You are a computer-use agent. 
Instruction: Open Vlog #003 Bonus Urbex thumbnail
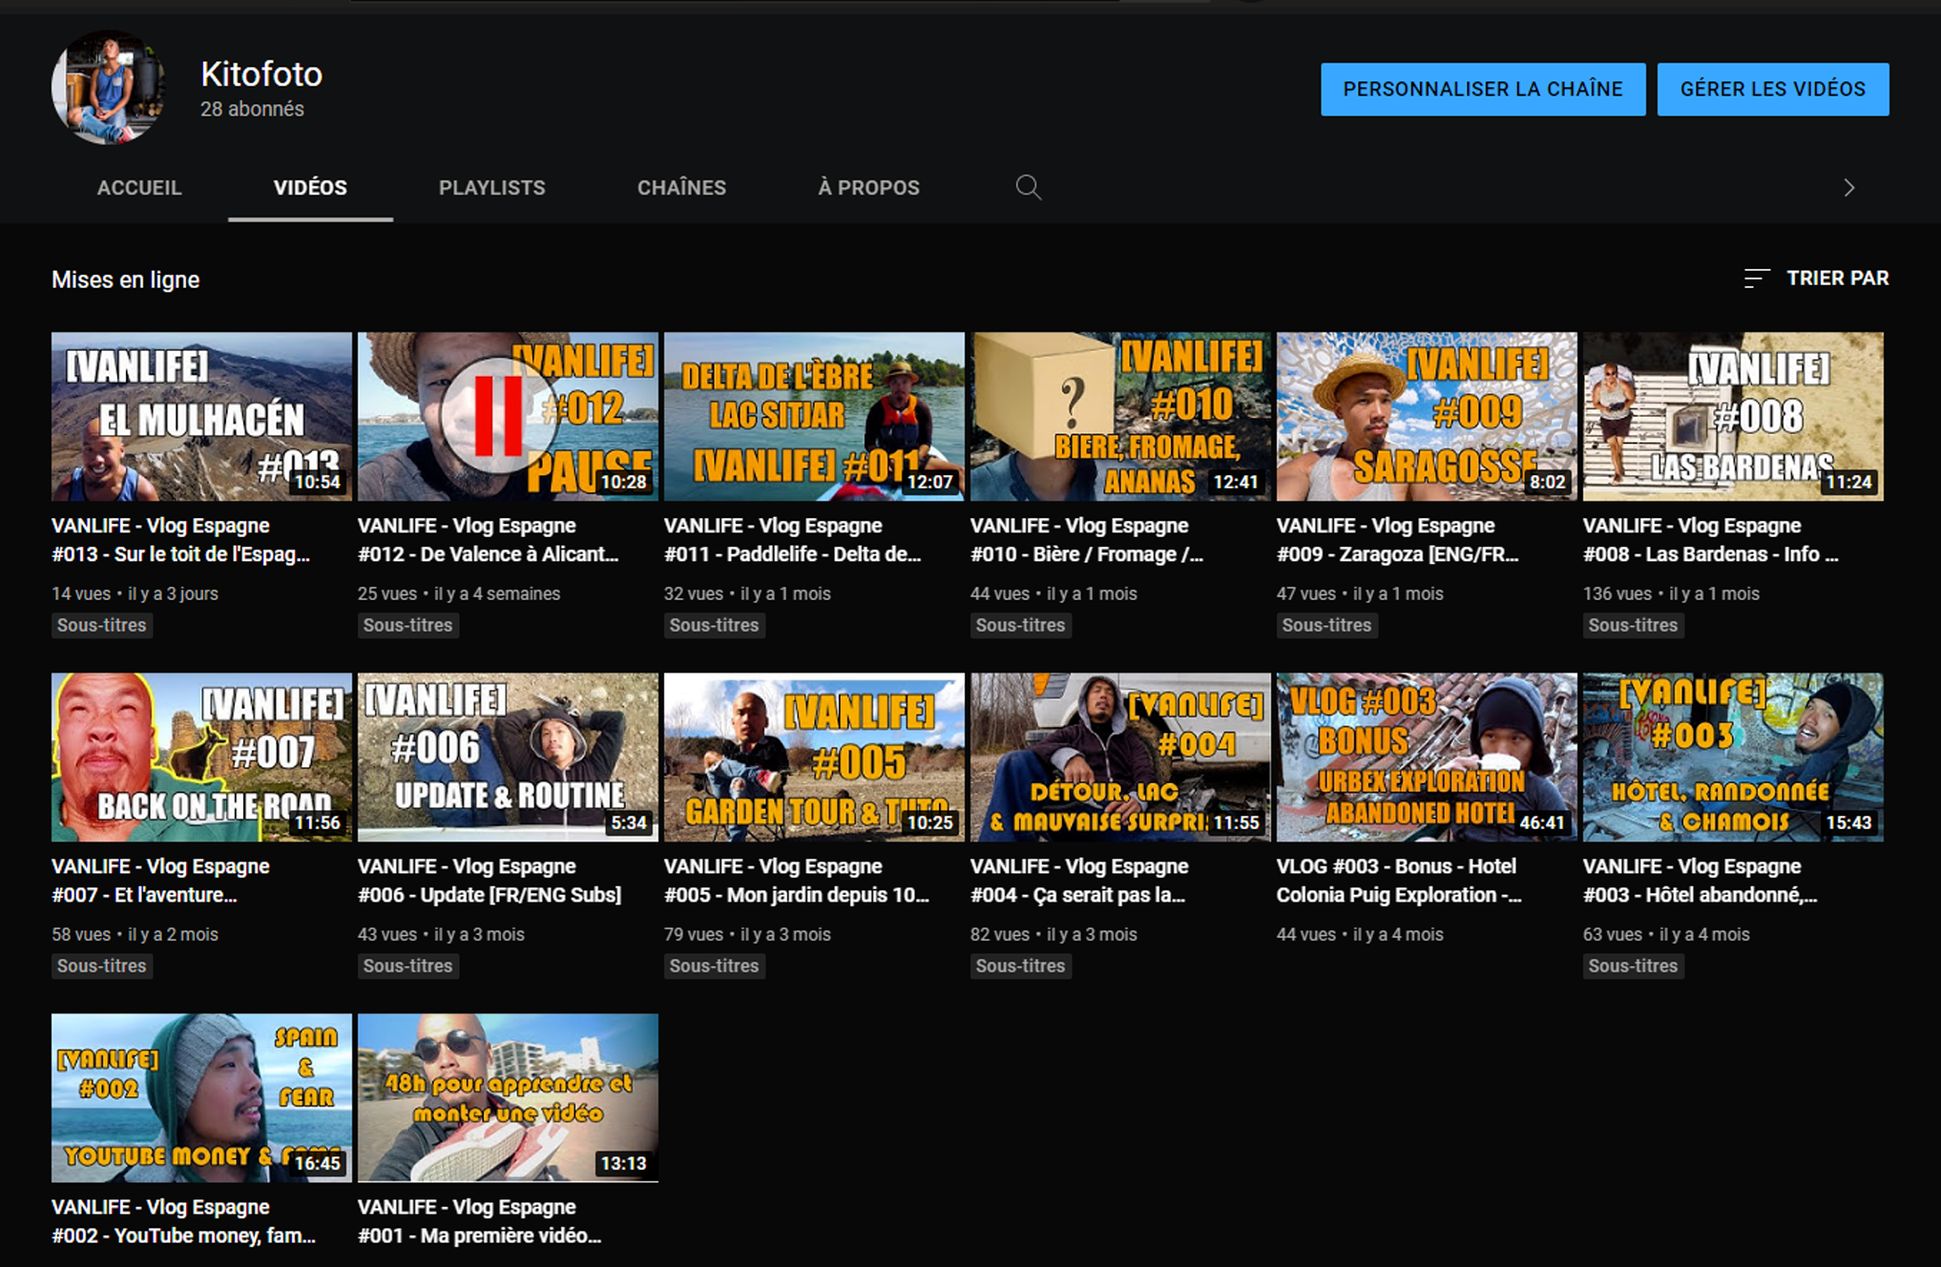click(x=1427, y=757)
